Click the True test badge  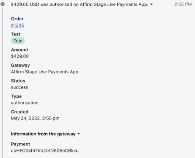tap(18, 41)
